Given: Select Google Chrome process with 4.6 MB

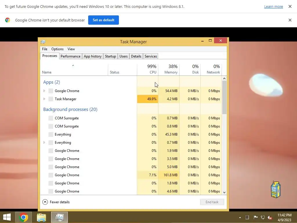Looking at the screenshot, I should 131,191.
